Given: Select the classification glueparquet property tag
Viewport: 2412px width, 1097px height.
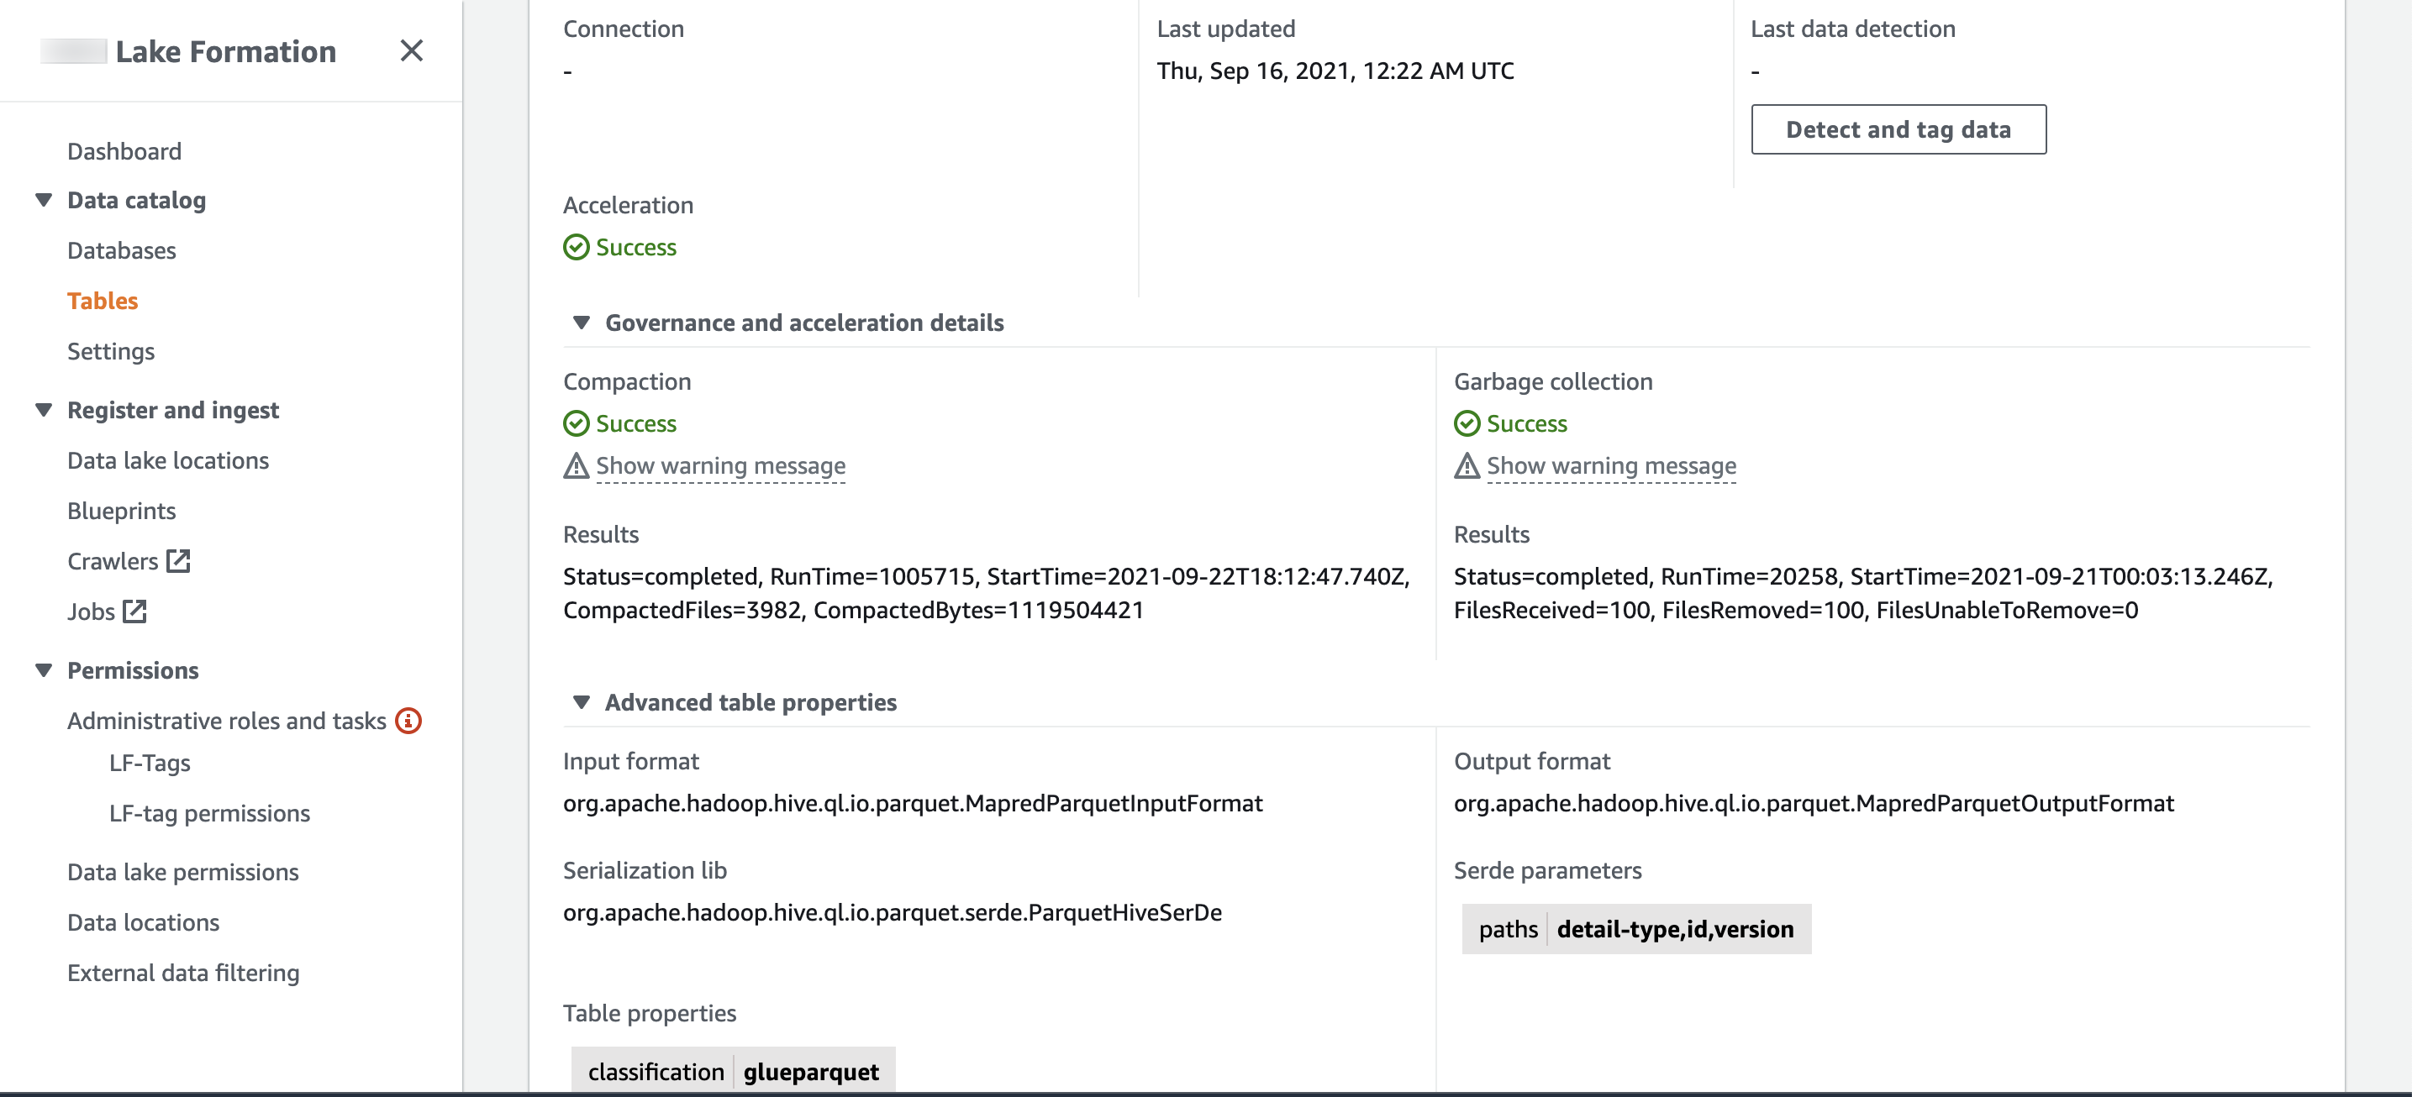Looking at the screenshot, I should pos(733,1071).
